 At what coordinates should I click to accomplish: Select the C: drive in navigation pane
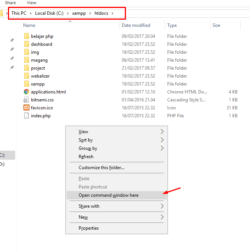[8, 155]
